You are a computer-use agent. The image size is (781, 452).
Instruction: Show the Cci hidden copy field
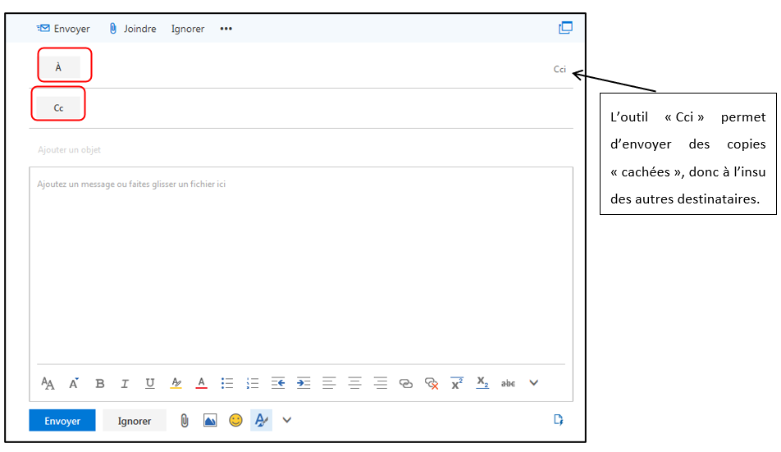559,70
